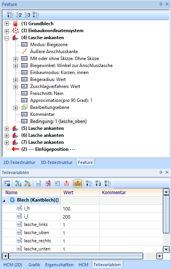The image size is (171, 269).
Task: Pin the Teilevariablen panel
Action: click(x=161, y=172)
